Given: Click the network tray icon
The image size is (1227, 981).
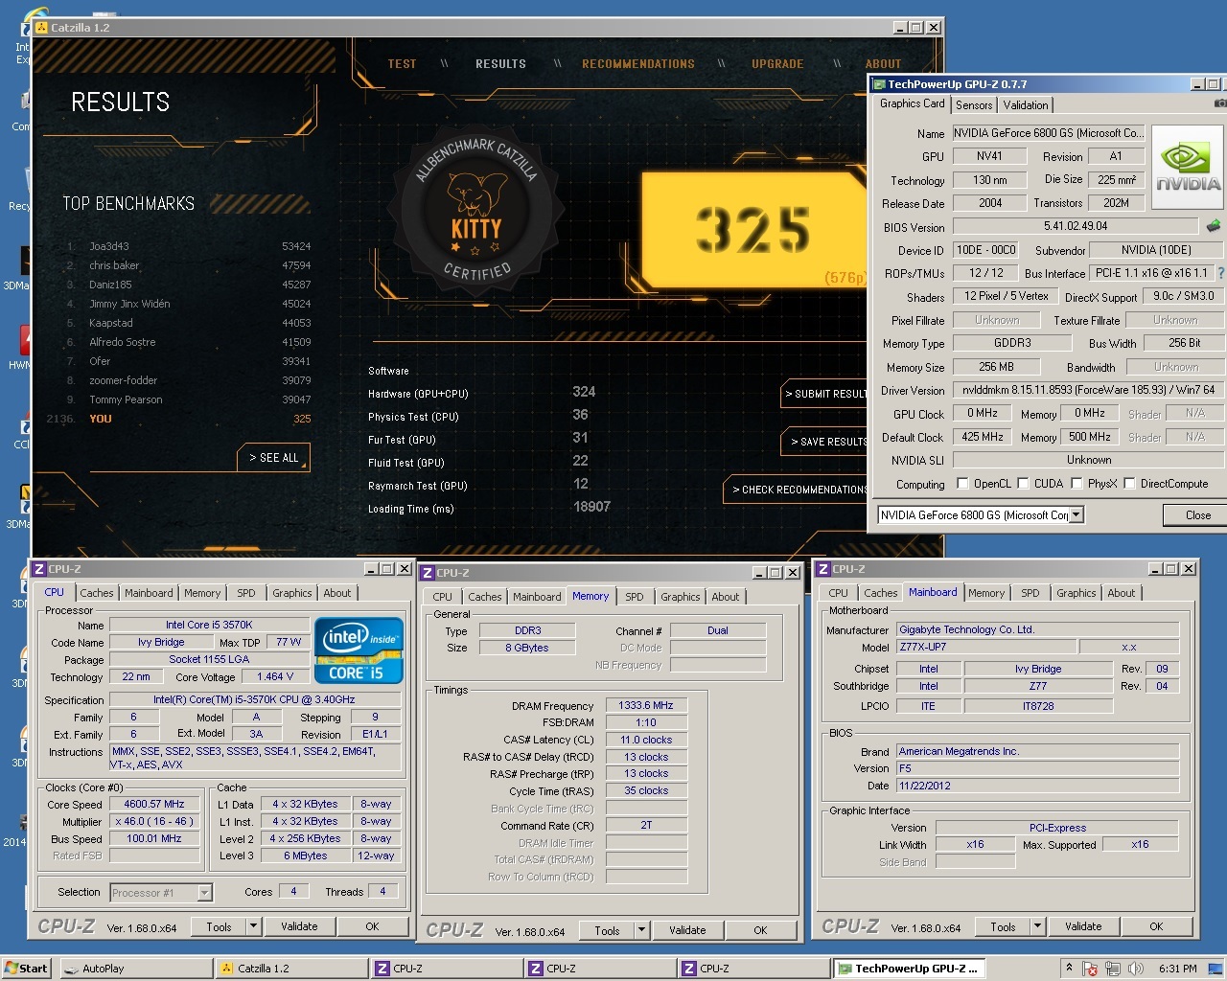Looking at the screenshot, I should coord(1113,969).
